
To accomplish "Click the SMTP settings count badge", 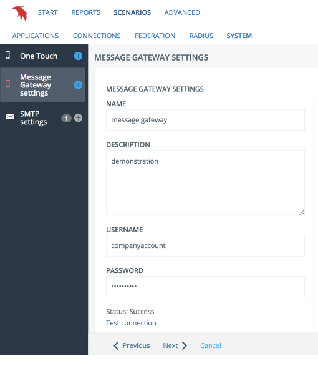I will click(x=66, y=118).
